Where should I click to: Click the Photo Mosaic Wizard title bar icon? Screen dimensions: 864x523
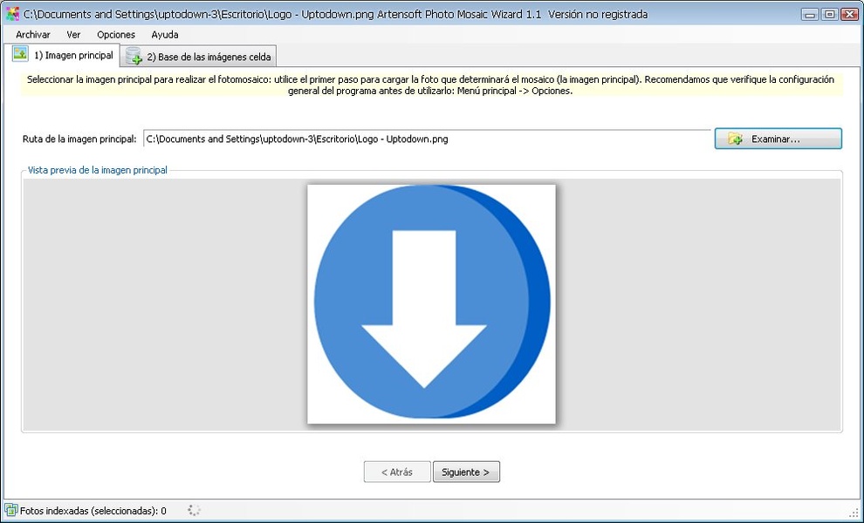pyautogui.click(x=12, y=14)
